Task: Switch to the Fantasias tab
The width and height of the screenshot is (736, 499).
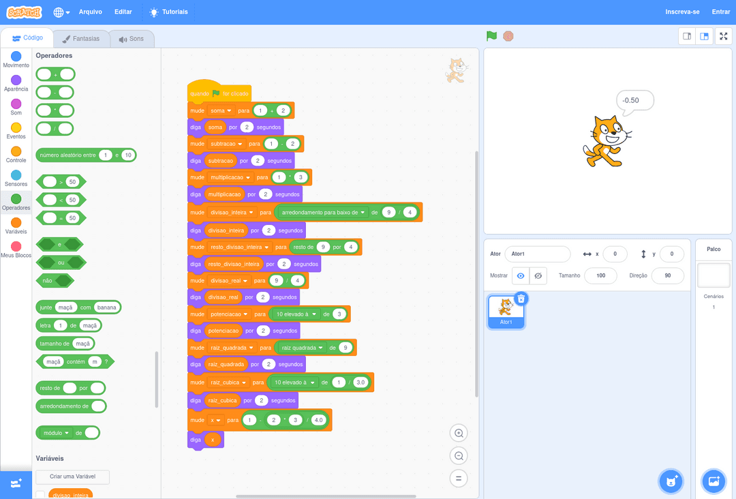Action: (81, 38)
